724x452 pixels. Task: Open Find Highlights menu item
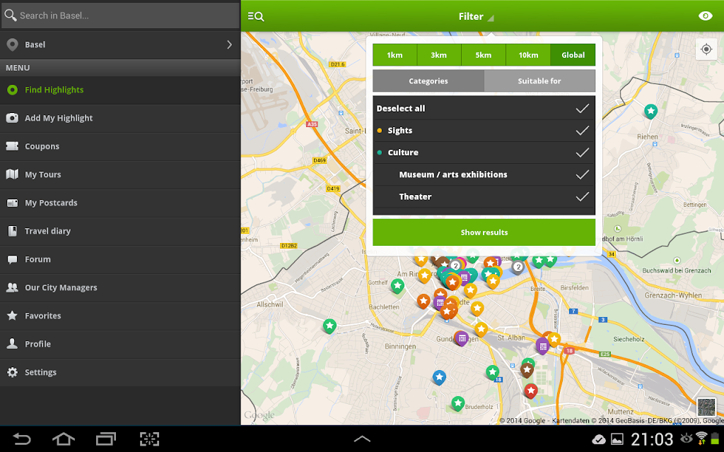(120, 90)
